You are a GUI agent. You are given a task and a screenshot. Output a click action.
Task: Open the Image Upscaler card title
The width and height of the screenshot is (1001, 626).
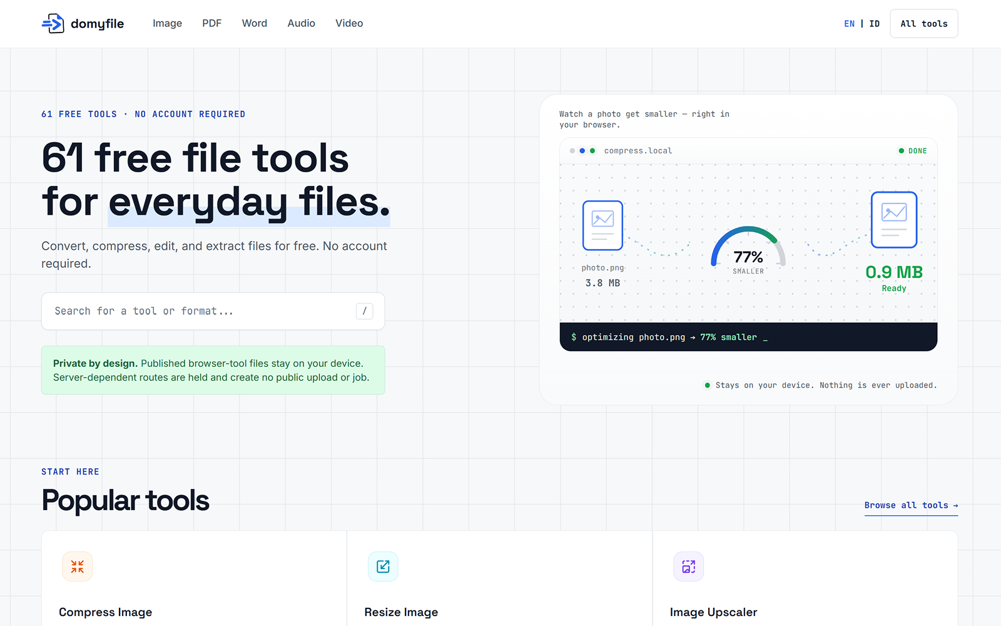click(x=713, y=612)
